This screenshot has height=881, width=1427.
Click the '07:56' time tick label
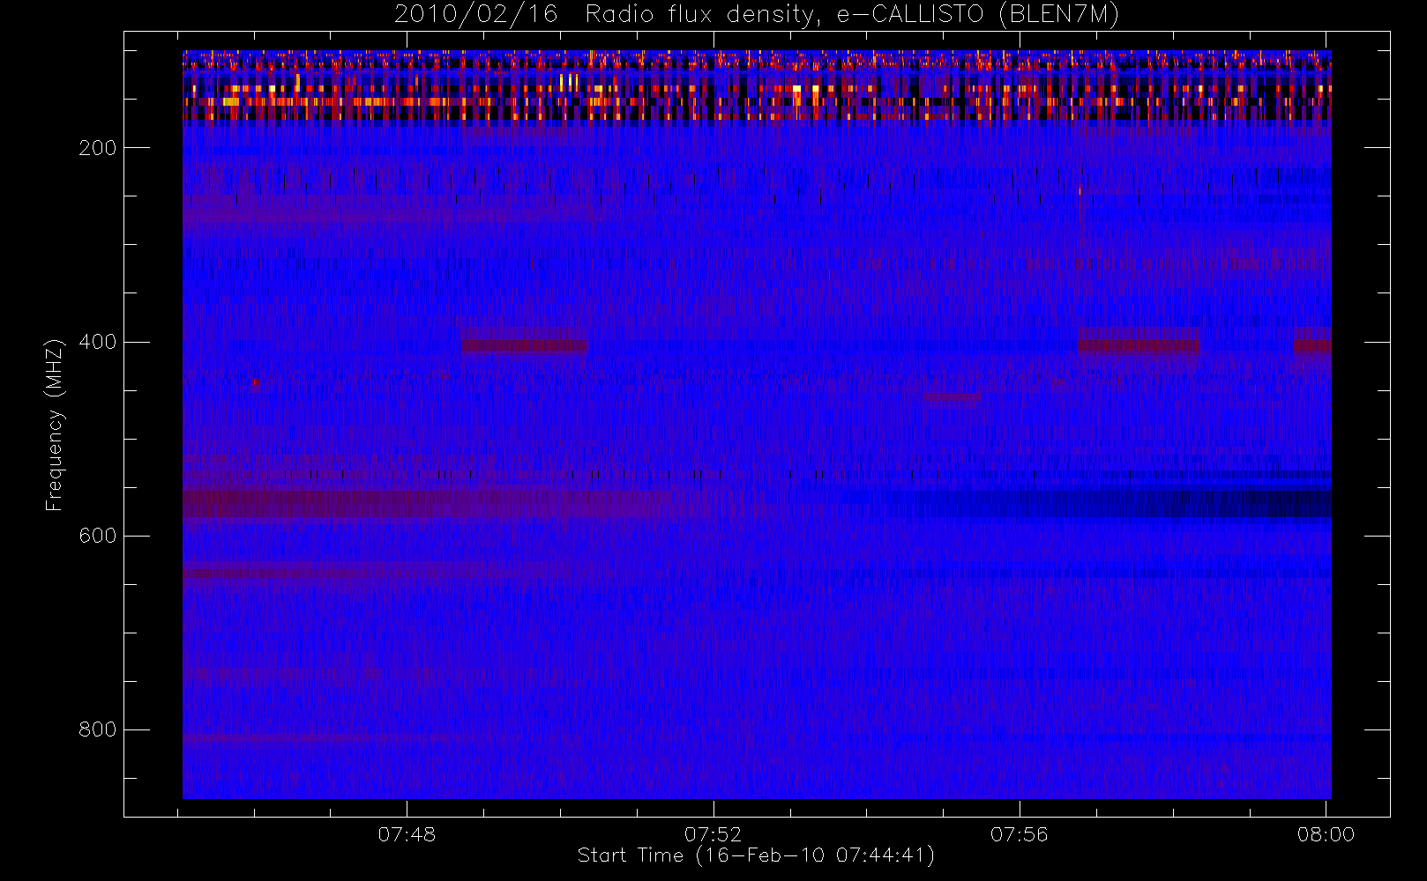coord(1019,834)
